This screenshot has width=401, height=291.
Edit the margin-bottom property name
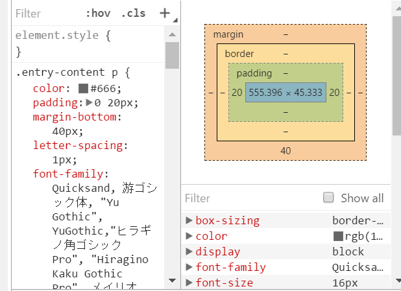[x=75, y=117]
